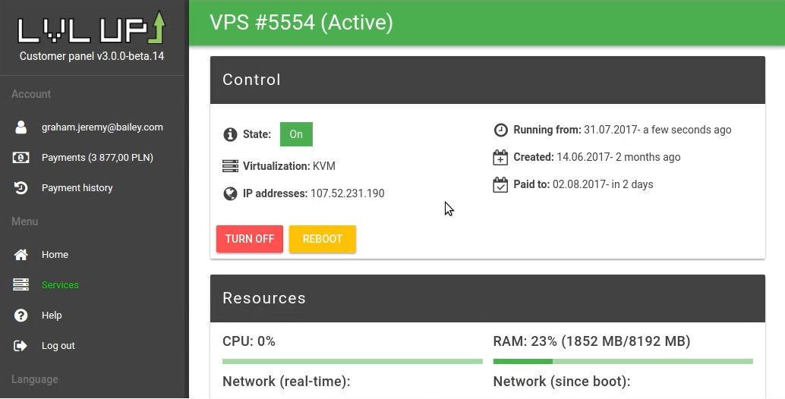Click the Help question mark icon
Image resolution: width=785 pixels, height=399 pixels.
point(21,316)
